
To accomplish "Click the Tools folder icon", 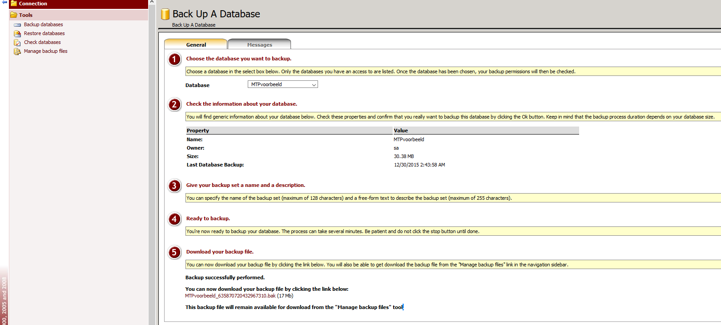I will pos(14,15).
